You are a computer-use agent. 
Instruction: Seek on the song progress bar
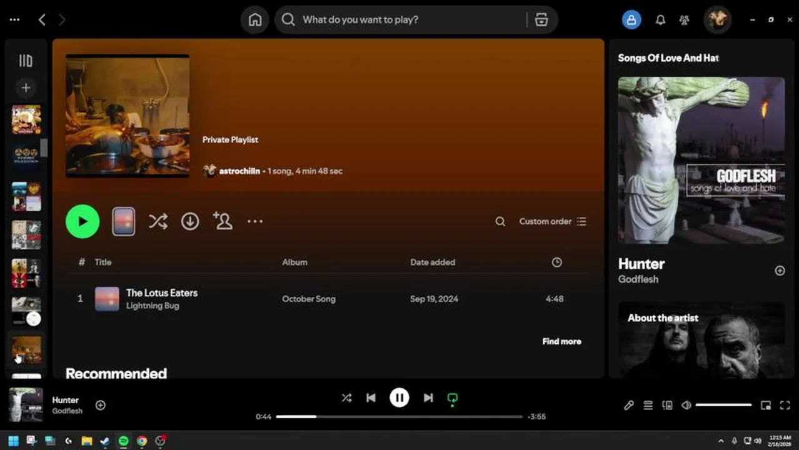(399, 417)
